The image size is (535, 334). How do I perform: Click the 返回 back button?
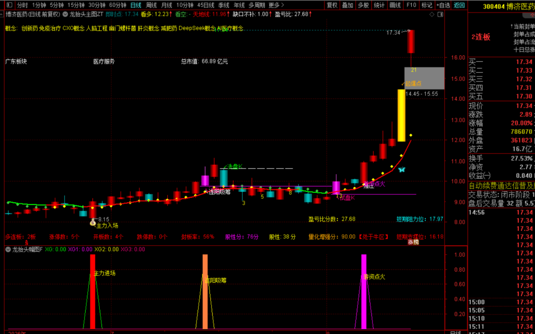click(x=459, y=5)
